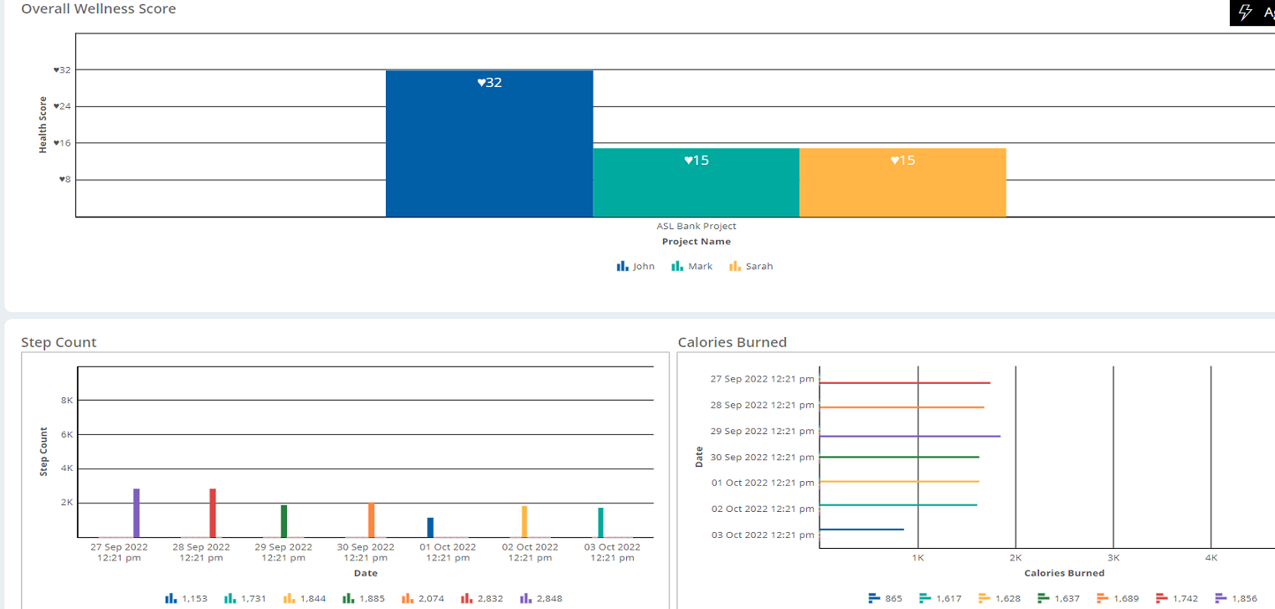
Task: Click the 1,689 calories legend icon
Action: (x=1103, y=598)
